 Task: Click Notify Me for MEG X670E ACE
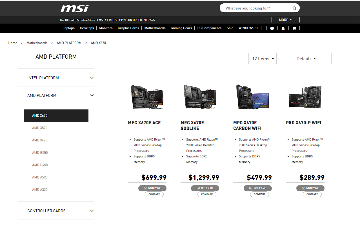point(152,188)
